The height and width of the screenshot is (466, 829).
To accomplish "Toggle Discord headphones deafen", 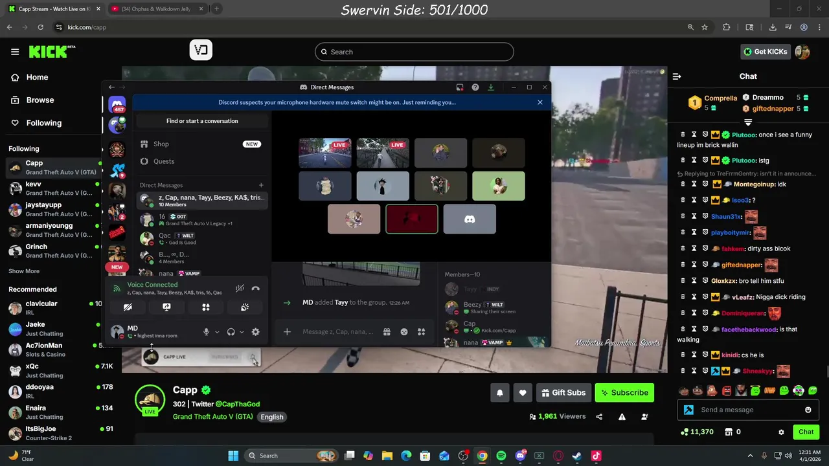I will [231, 332].
